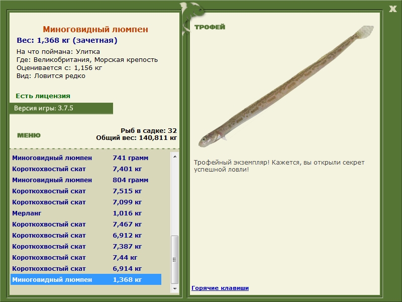Select Короткохвостый скат 6,912 кг row
This screenshot has width=402, height=302.
pyautogui.click(x=86, y=235)
